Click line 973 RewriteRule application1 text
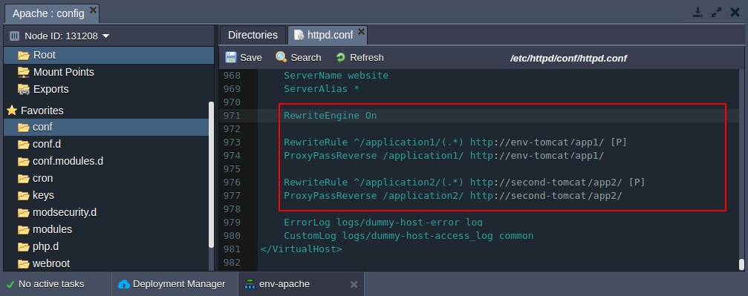The width and height of the screenshot is (748, 296). 455,142
